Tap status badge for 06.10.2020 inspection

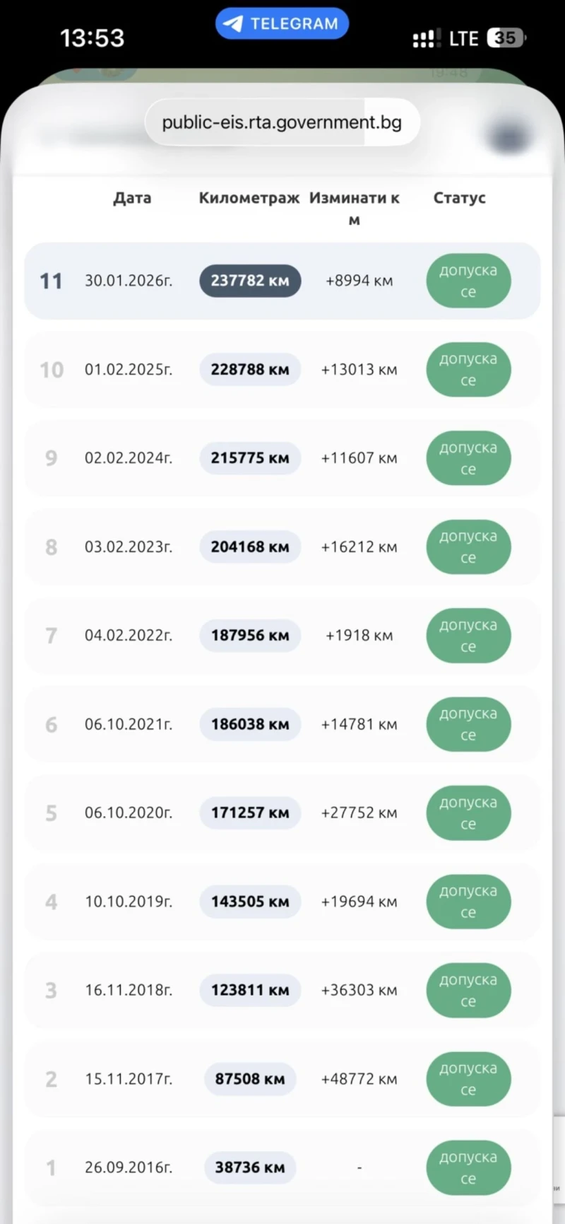pyautogui.click(x=468, y=813)
